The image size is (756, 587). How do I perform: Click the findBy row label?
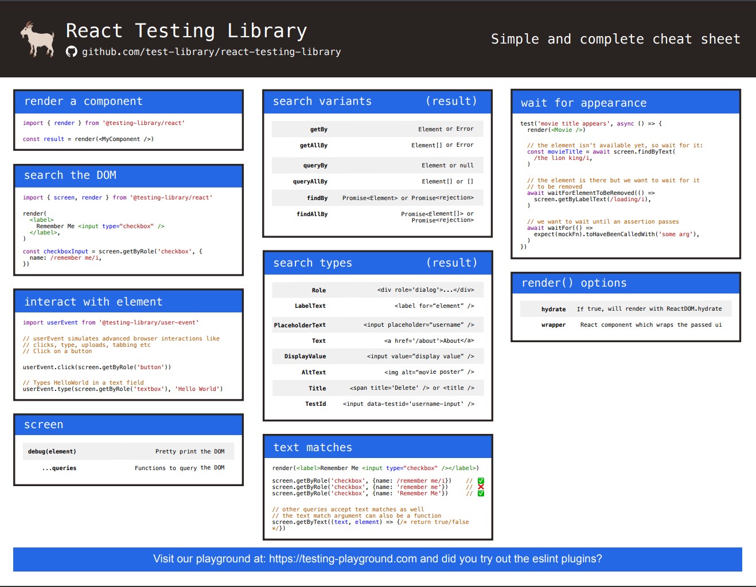[317, 198]
